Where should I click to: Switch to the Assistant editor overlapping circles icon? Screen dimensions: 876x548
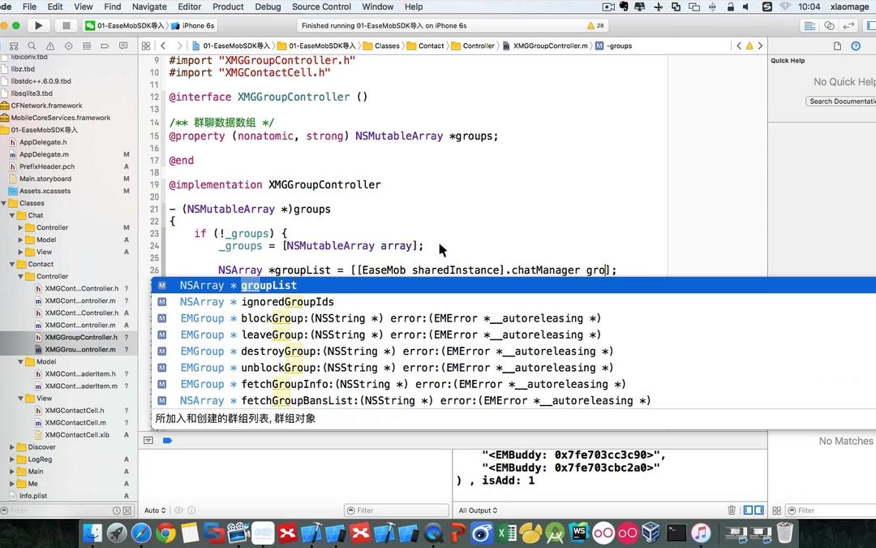click(x=829, y=24)
